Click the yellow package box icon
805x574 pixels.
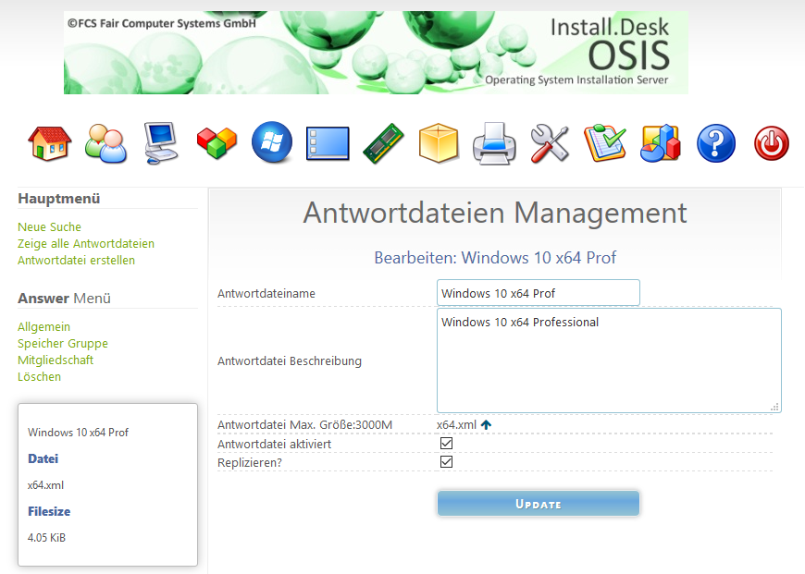(439, 143)
